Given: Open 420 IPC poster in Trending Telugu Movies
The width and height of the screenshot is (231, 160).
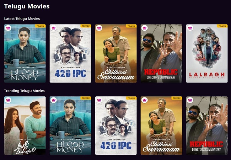Looking at the screenshot, I should (116, 126).
